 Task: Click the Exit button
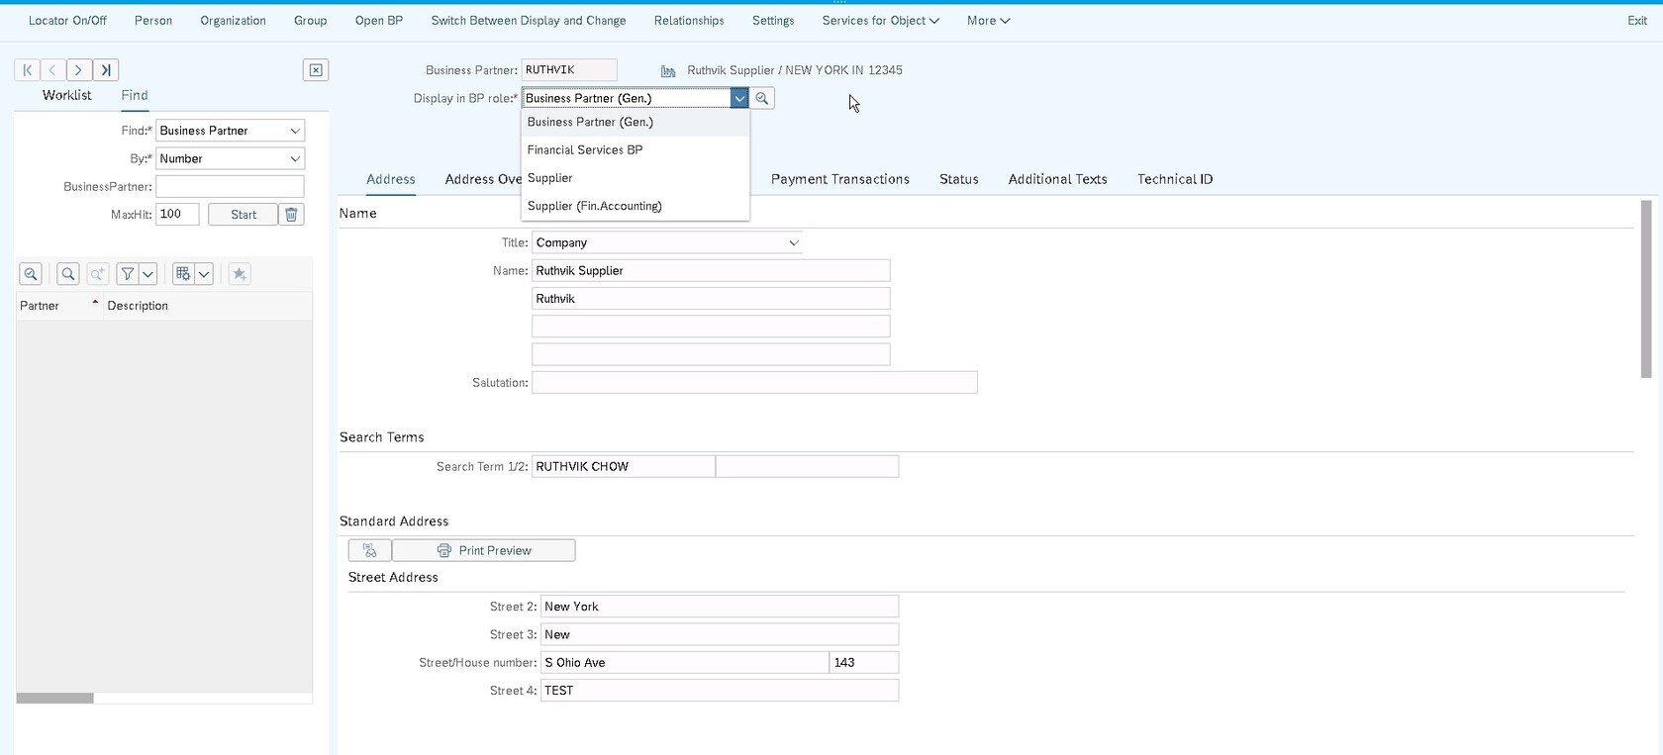coord(1637,21)
